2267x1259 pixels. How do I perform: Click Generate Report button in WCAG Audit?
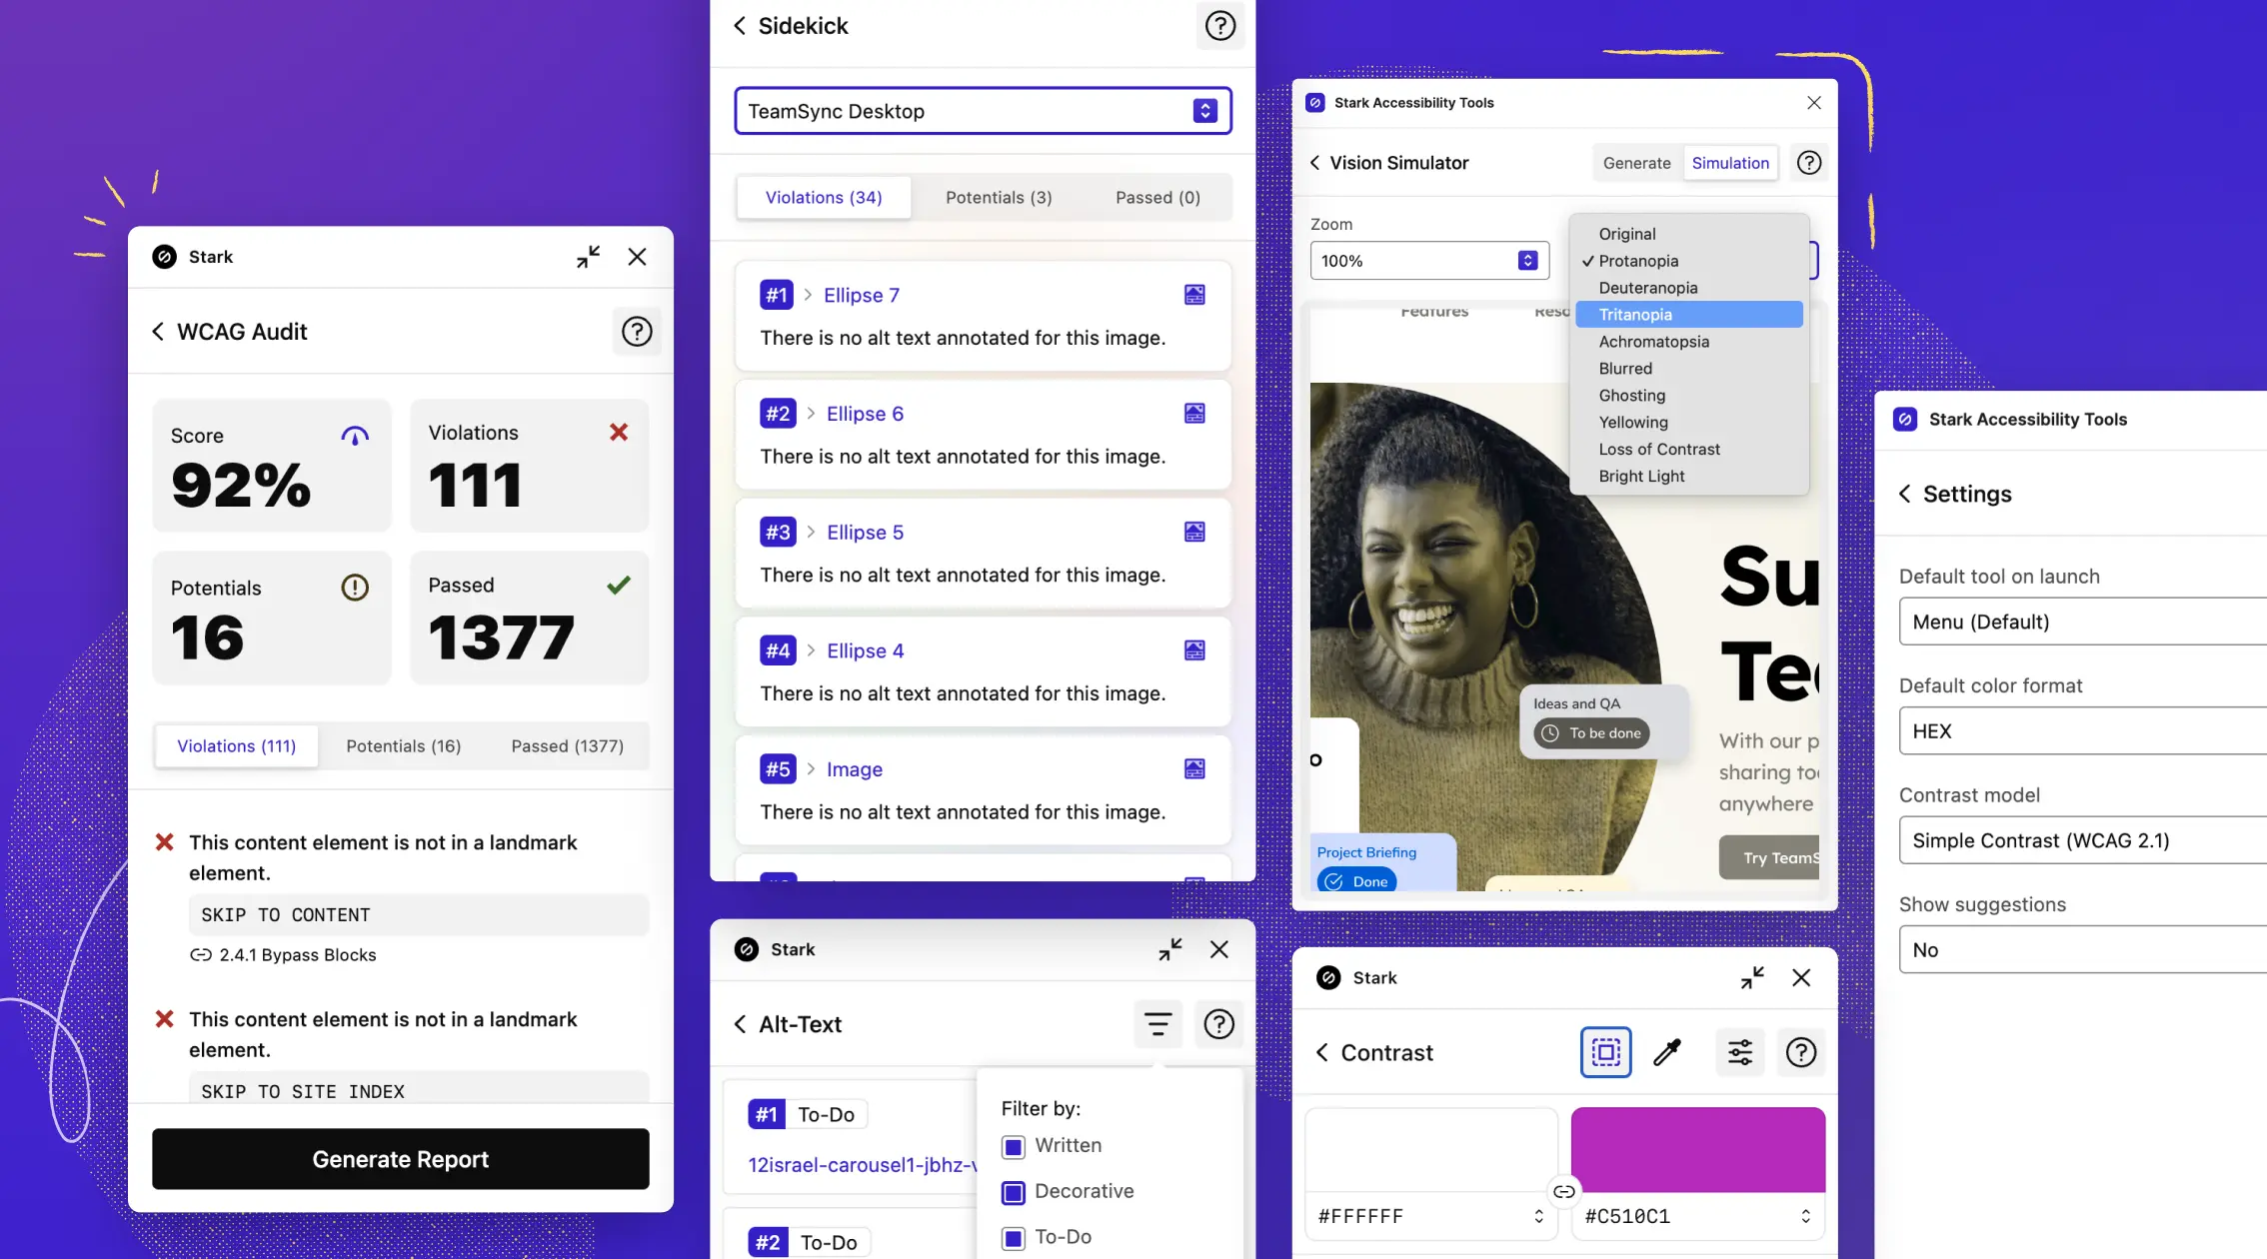(x=400, y=1158)
